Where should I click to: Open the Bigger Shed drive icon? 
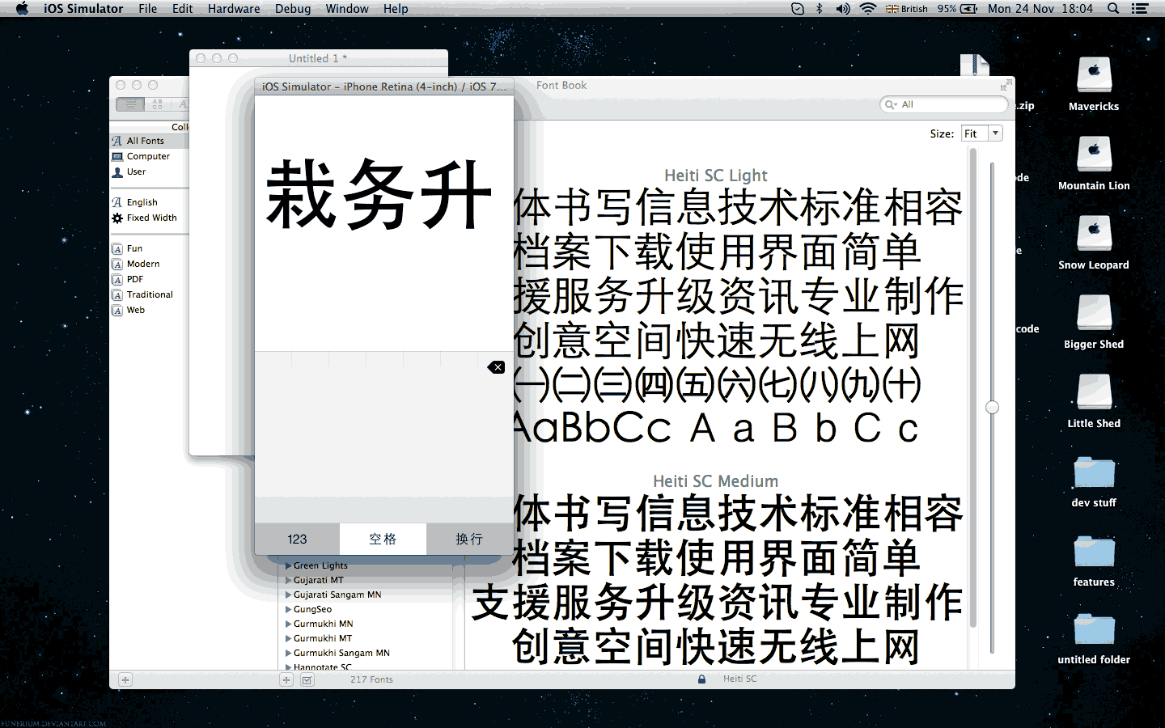[x=1094, y=313]
